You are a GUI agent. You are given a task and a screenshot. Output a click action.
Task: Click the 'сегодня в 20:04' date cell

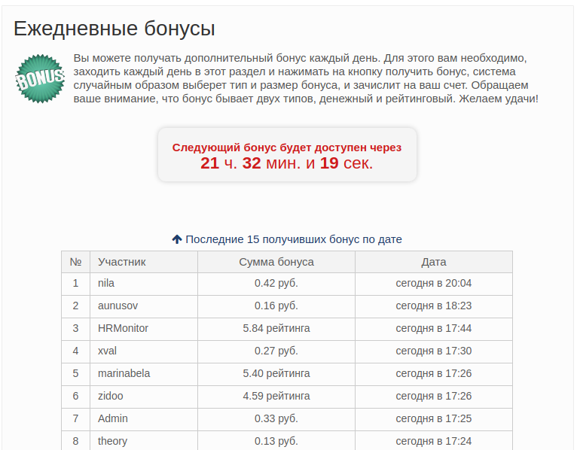tap(434, 283)
